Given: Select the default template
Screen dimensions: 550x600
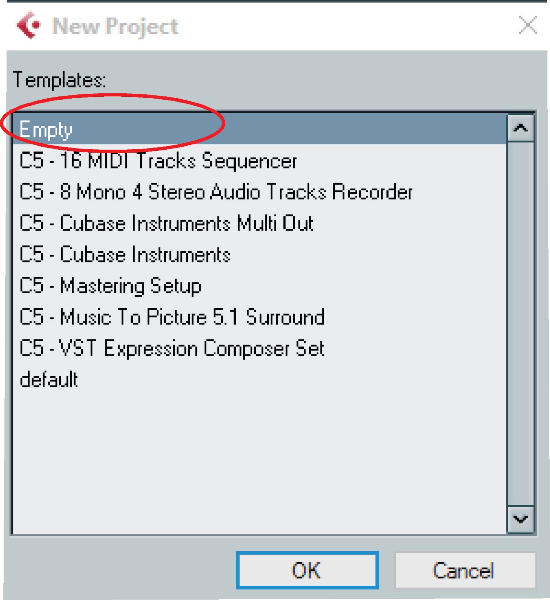Looking at the screenshot, I should [49, 379].
